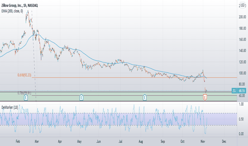Viewport: 248px width, 146px height.
Task: Click the Jul label on time axis
Action: (x=121, y=141)
